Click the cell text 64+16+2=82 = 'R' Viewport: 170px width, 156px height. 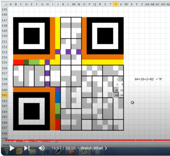pos(149,79)
